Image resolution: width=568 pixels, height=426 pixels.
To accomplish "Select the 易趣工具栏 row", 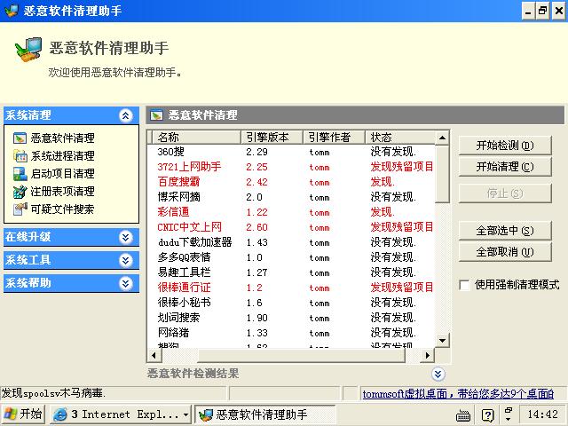I will coord(291,272).
